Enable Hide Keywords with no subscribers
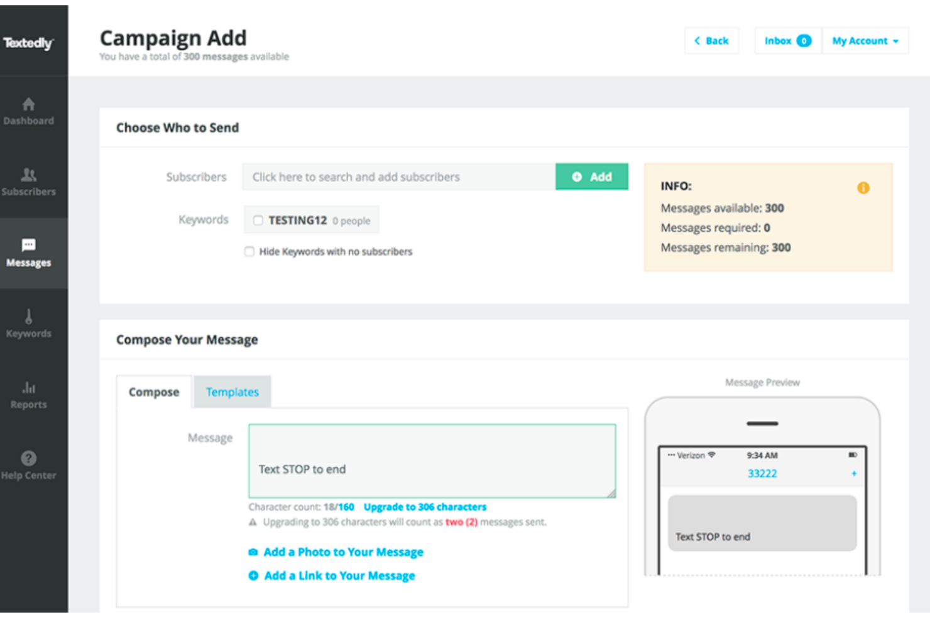The width and height of the screenshot is (930, 620). [x=249, y=251]
